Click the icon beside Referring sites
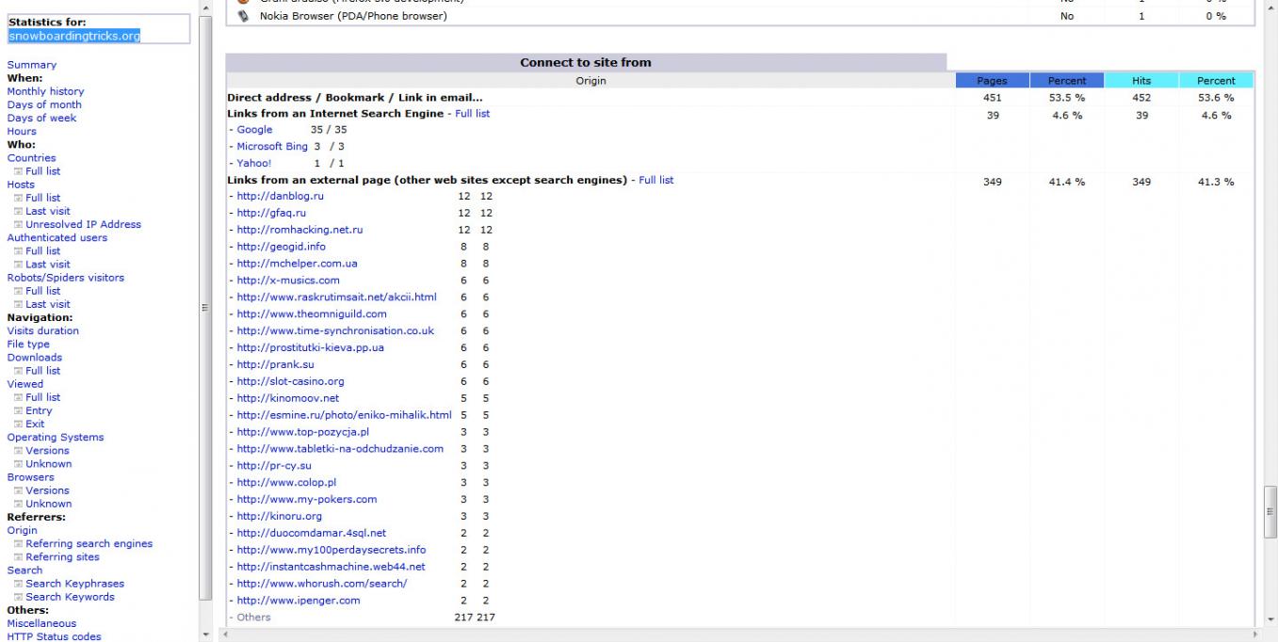This screenshot has height=642, width=1278. click(x=18, y=557)
